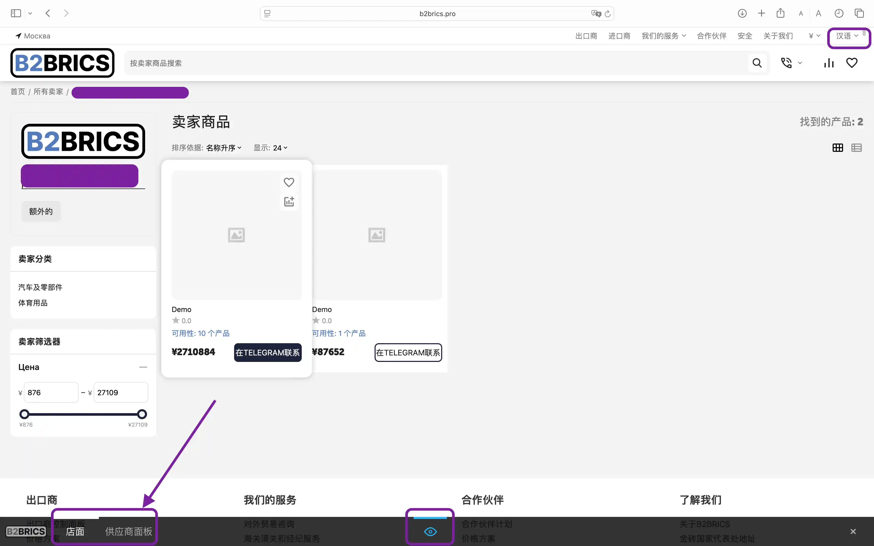The width and height of the screenshot is (874, 546).
Task: Go forward to next page
Action: pyautogui.click(x=66, y=13)
